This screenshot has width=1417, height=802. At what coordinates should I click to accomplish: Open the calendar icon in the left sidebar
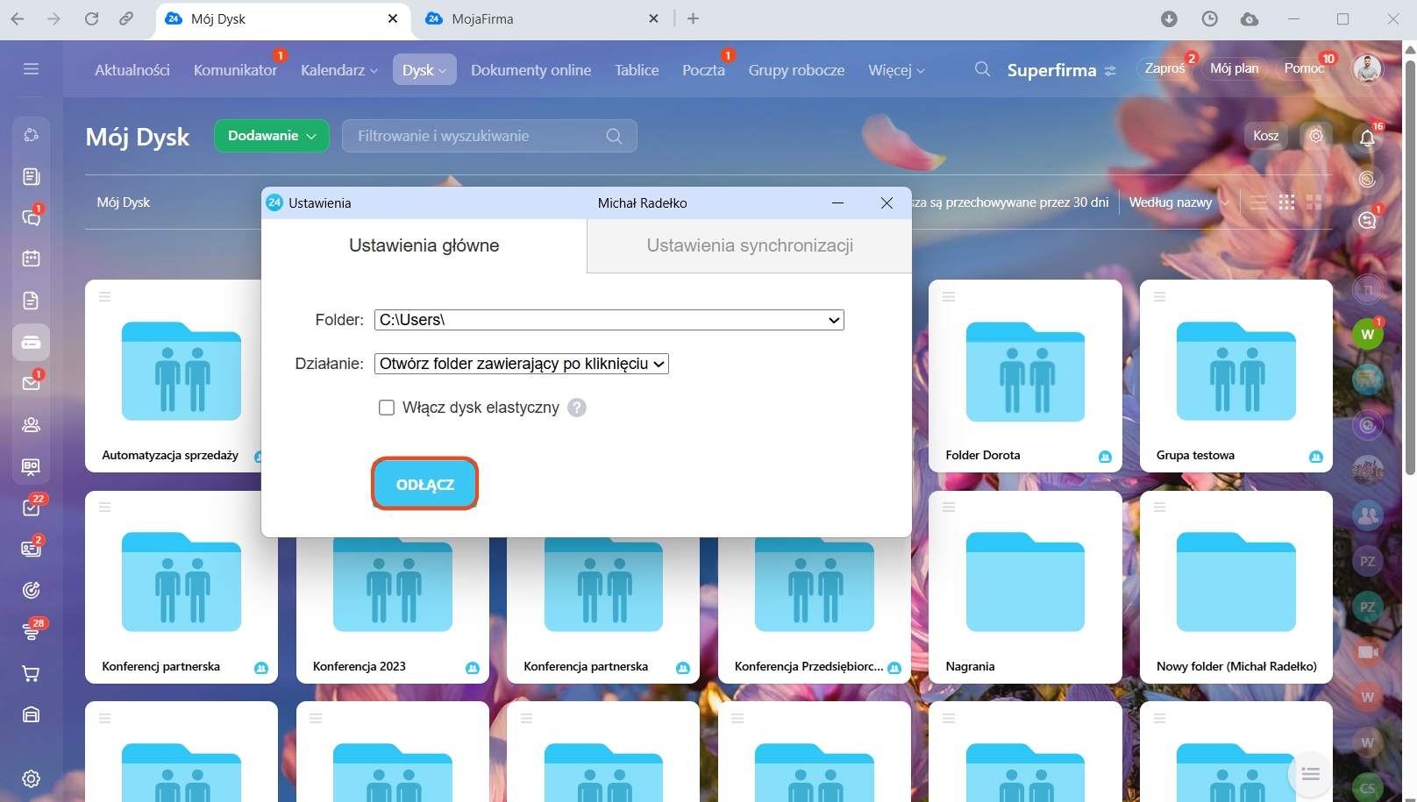(x=31, y=259)
